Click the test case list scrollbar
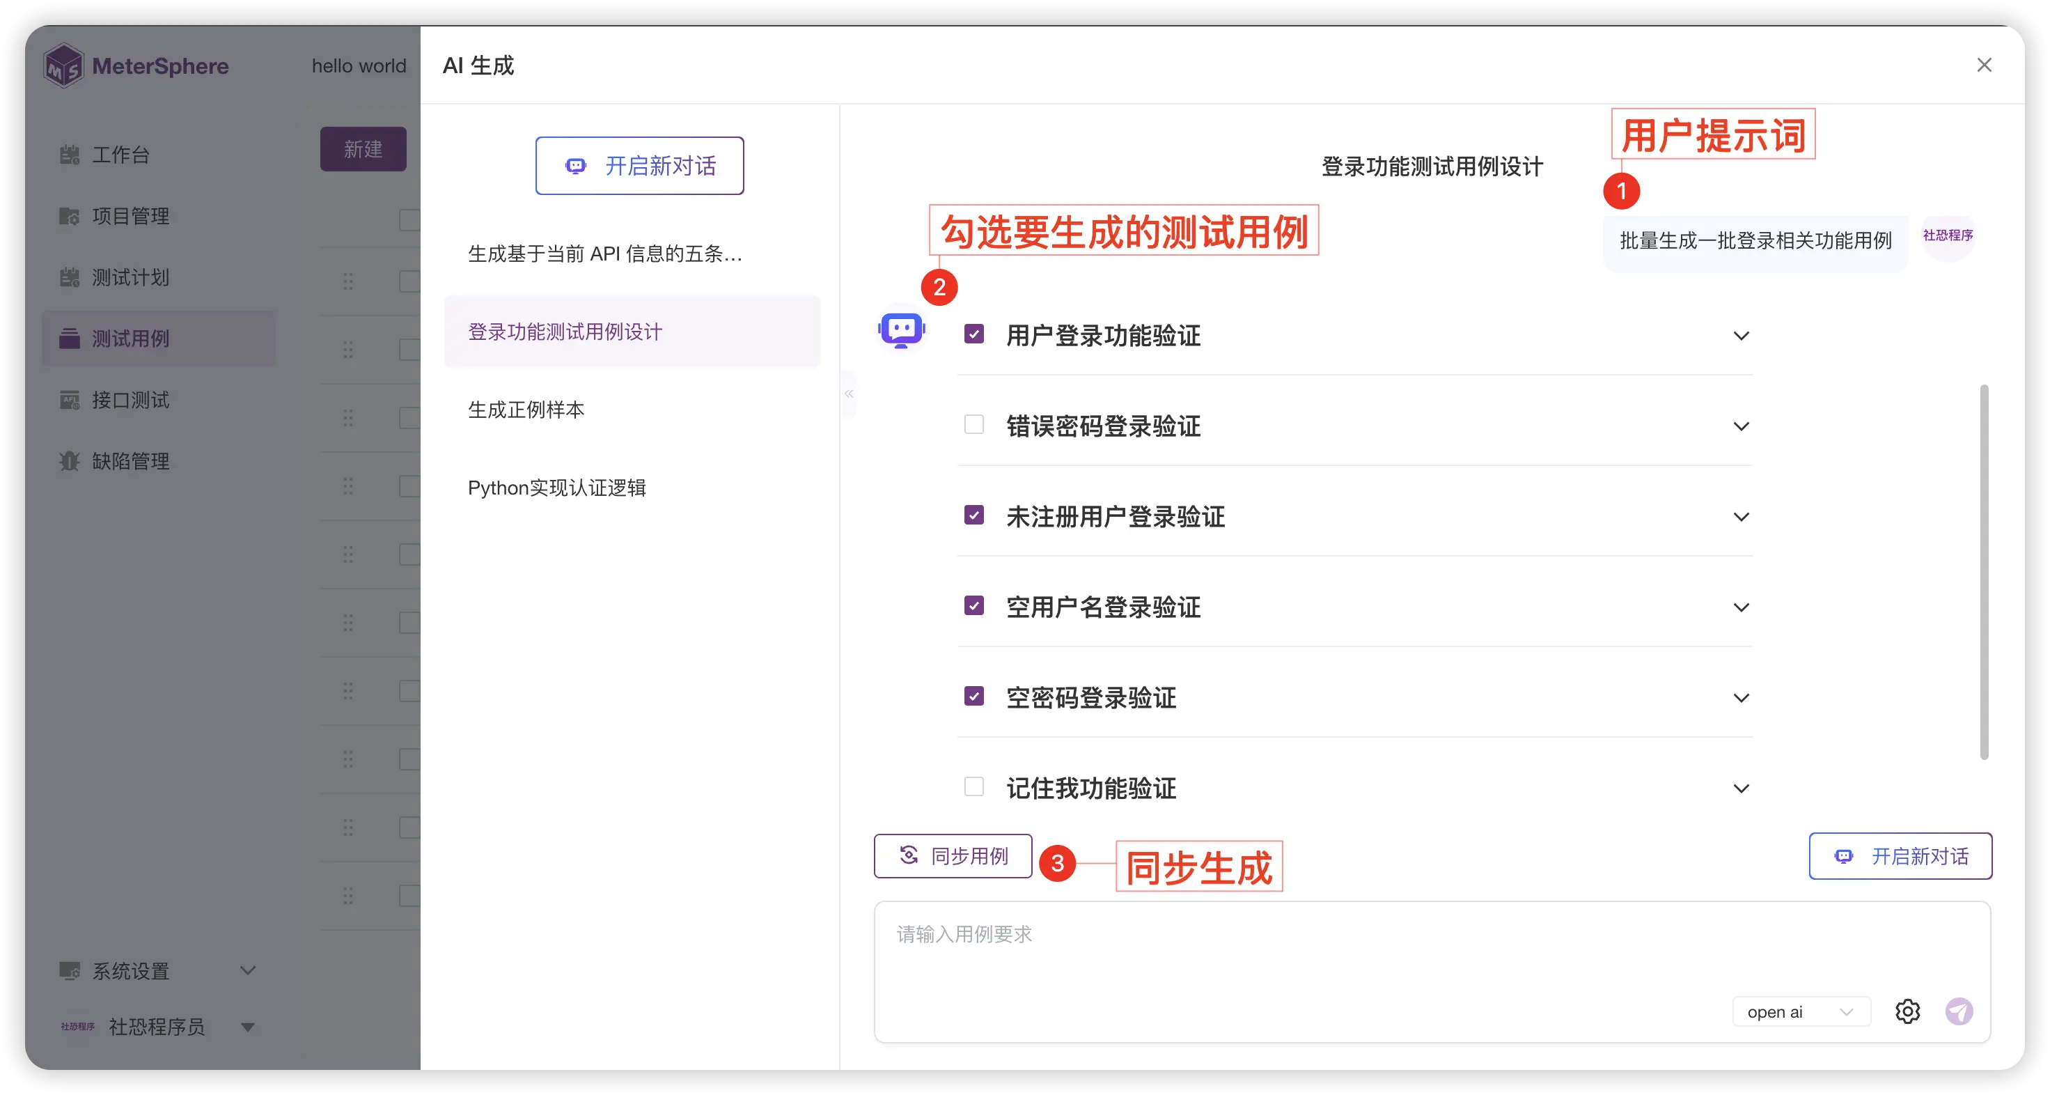This screenshot has width=2050, height=1095. (1984, 572)
